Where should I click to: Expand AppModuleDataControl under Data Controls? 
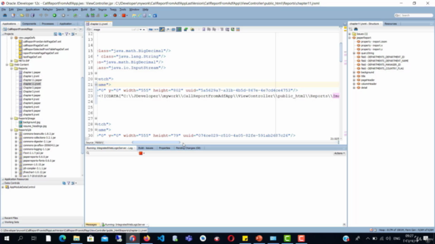(3, 187)
